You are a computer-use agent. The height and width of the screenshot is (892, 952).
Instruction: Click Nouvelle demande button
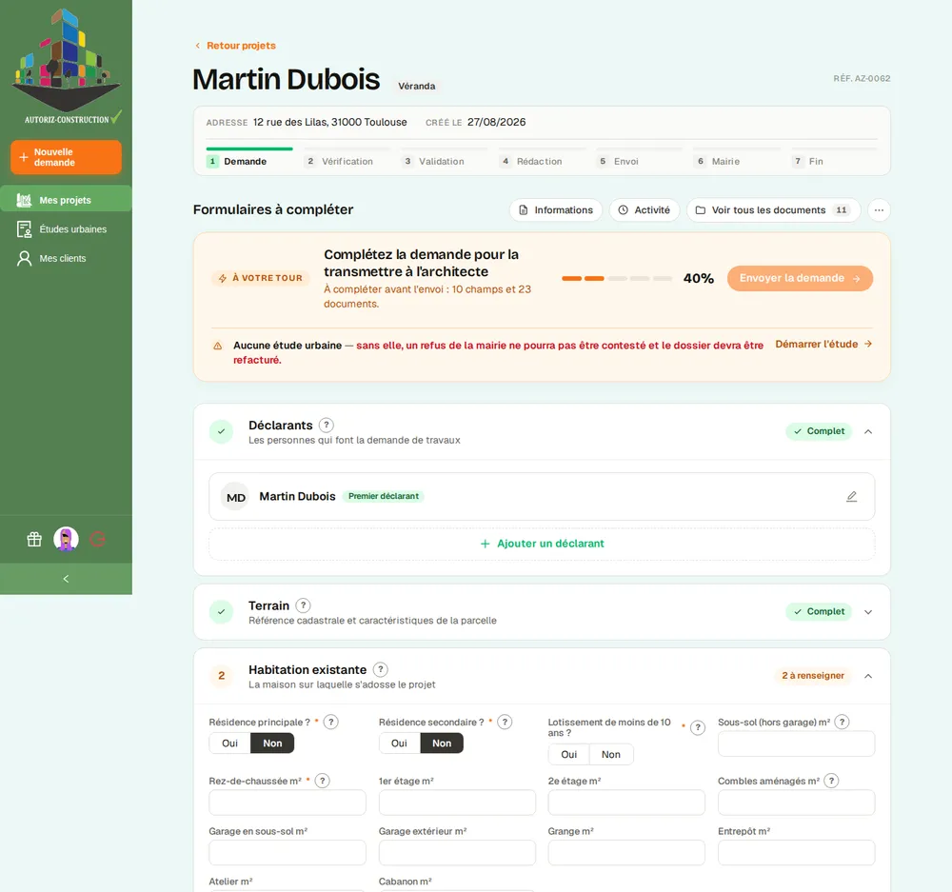click(67, 157)
